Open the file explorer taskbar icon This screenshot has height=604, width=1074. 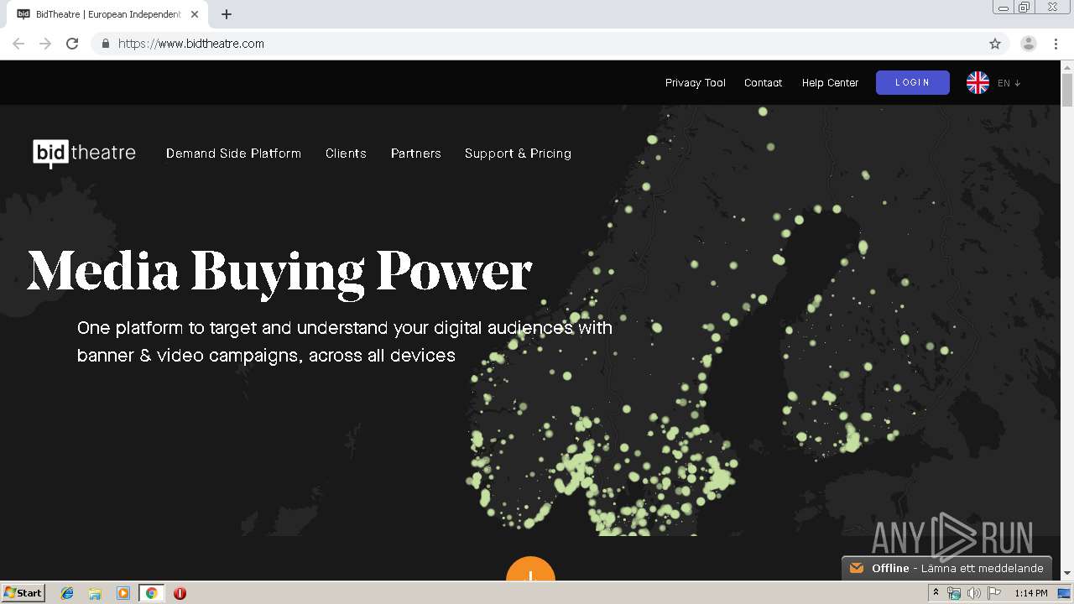pos(95,593)
